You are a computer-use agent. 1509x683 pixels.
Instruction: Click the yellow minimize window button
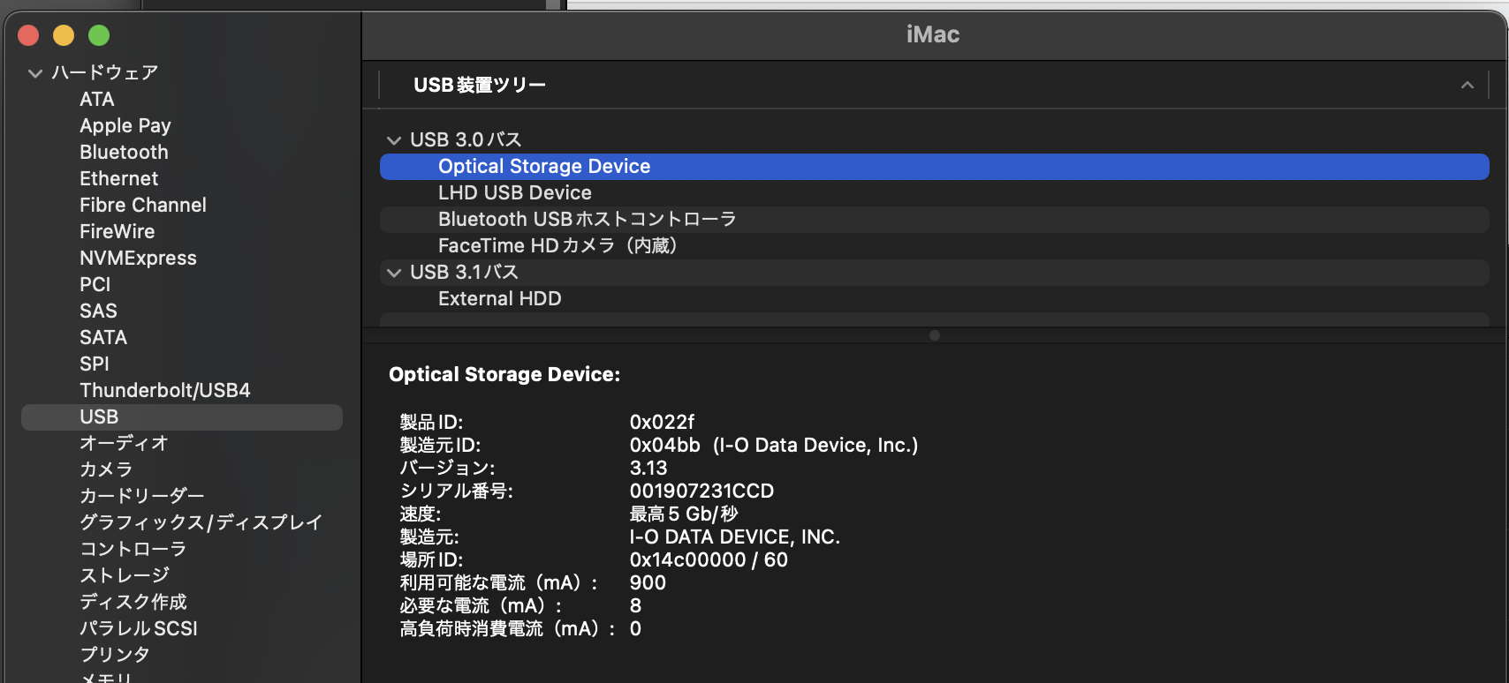click(x=64, y=35)
